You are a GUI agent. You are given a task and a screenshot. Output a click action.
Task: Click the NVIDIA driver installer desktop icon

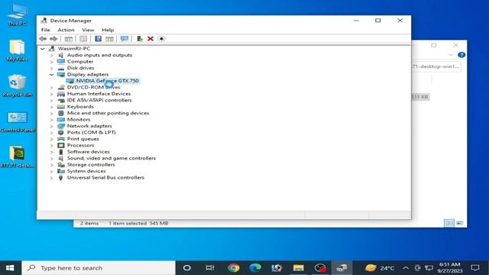coord(17,157)
